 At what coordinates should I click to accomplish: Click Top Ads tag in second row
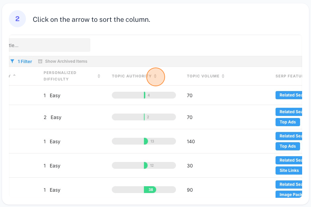coord(288,122)
